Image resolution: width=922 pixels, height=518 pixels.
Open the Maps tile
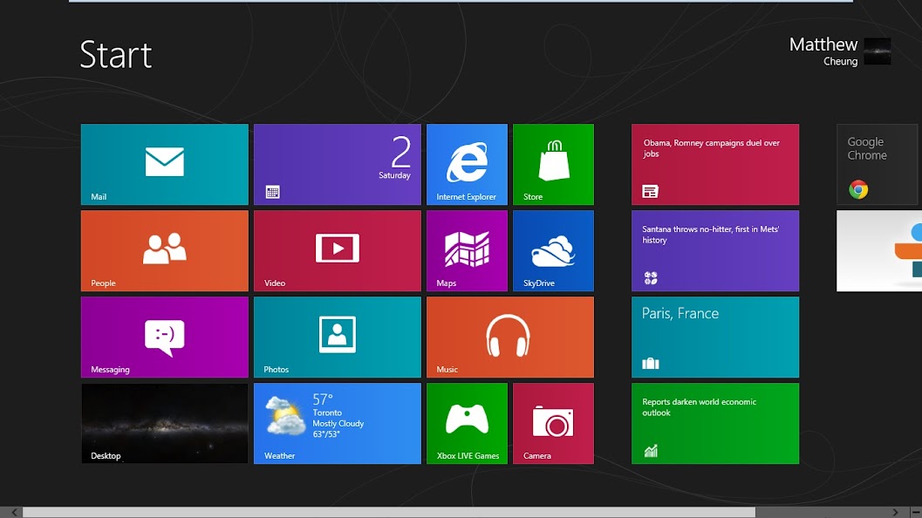[467, 251]
